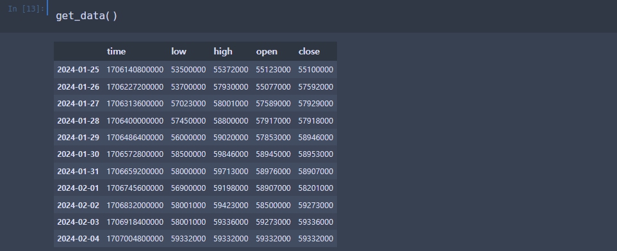617x251 pixels.
Task: Click low value 57023000
Action: (x=188, y=104)
